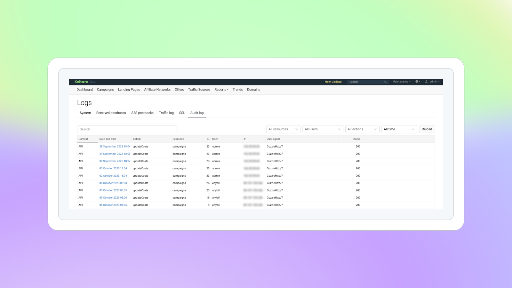The image size is (512, 288).
Task: Click admin user in 28 September row
Action: (216, 147)
